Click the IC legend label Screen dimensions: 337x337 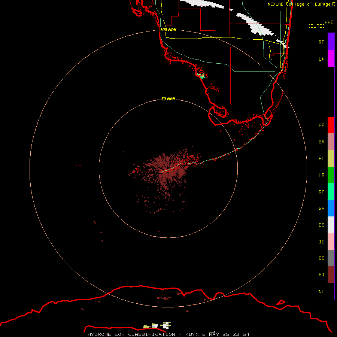(x=321, y=242)
